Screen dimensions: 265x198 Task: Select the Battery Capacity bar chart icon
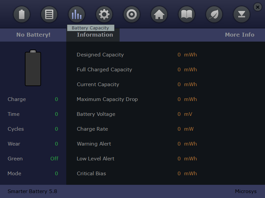(77, 15)
